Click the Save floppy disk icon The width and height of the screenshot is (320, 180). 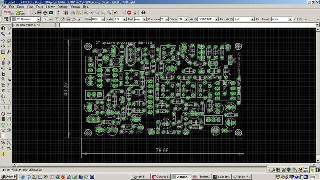[x=39, y=12]
